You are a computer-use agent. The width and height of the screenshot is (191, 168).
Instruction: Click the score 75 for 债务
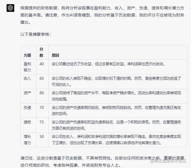click(42, 122)
